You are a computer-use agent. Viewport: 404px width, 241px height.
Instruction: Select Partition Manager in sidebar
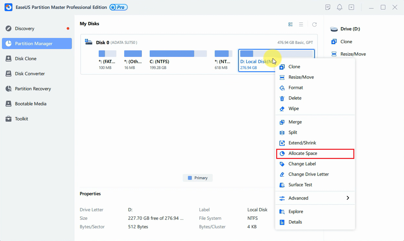[37, 43]
